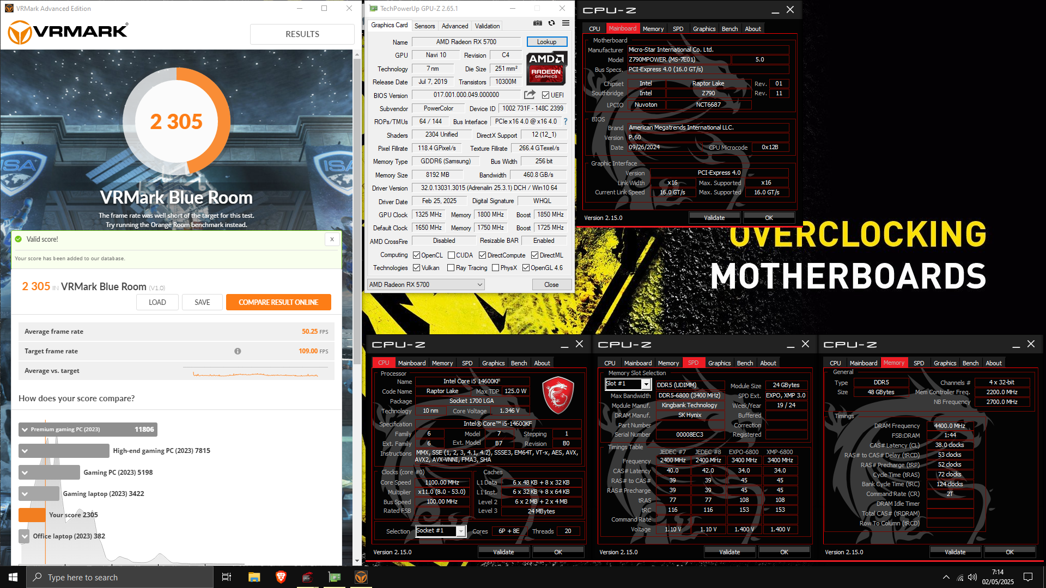Open Graphics tab in the SPD CPU-Z window
Image resolution: width=1046 pixels, height=588 pixels.
click(719, 363)
